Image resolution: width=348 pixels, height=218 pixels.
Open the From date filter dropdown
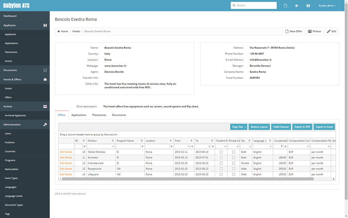188,146
